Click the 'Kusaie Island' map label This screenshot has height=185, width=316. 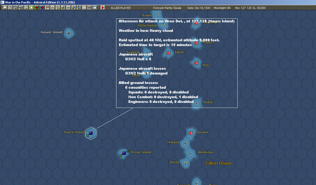(51, 32)
